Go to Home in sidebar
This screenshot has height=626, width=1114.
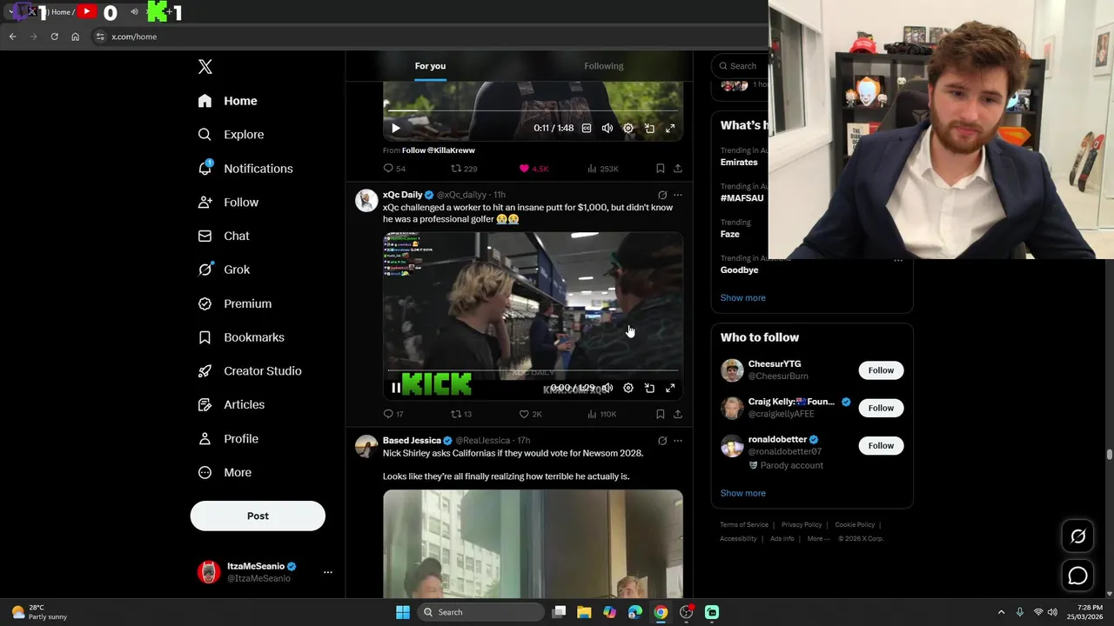pyautogui.click(x=227, y=101)
